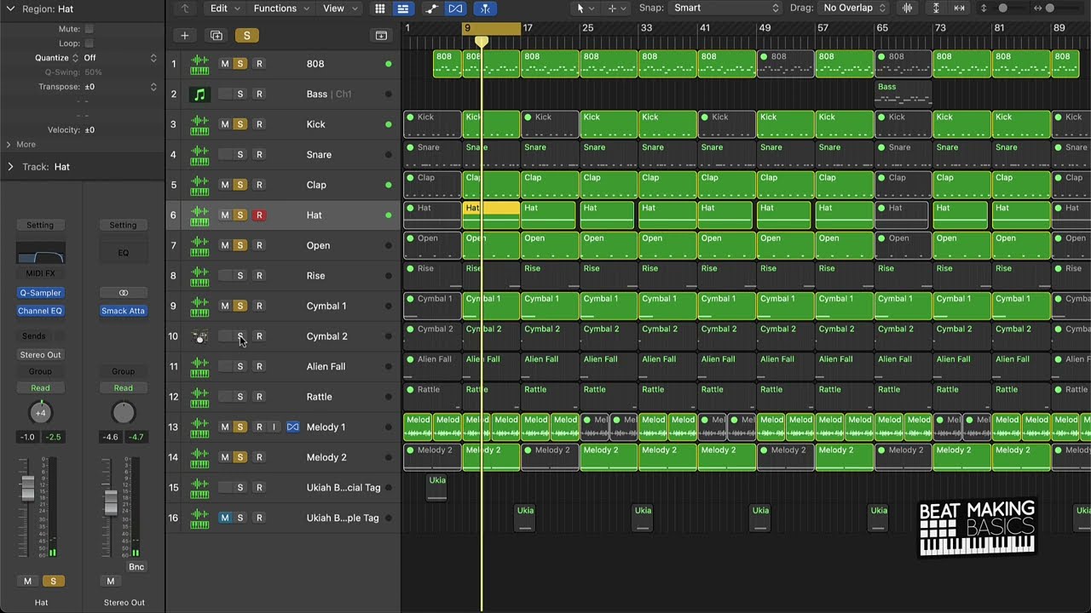Click the 808 track waveform icon
The height and width of the screenshot is (613, 1091).
(x=199, y=64)
